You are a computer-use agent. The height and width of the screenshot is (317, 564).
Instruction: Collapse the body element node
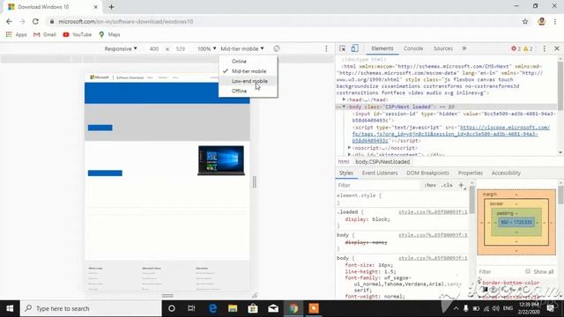tap(344, 107)
